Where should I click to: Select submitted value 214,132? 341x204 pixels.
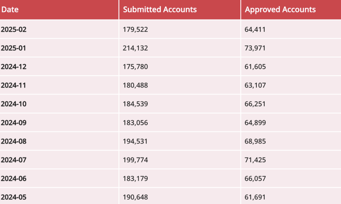[136, 48]
